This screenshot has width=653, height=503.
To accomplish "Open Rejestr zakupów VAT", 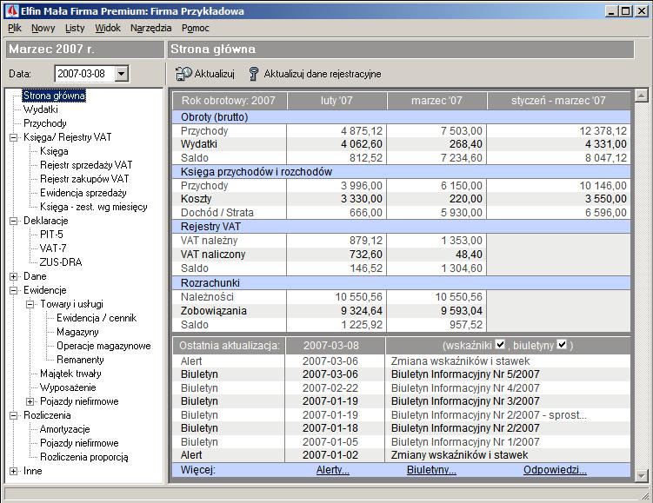I will [84, 179].
